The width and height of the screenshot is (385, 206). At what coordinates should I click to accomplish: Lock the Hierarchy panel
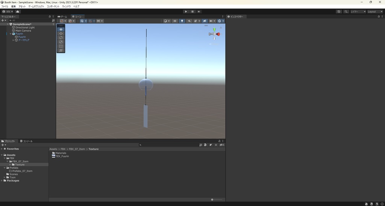50,16
